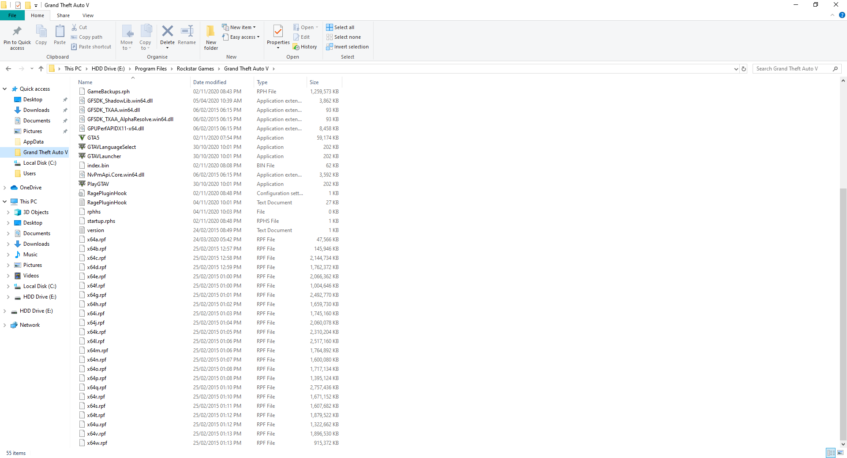Image resolution: width=847 pixels, height=458 pixels.
Task: Click Select all
Action: [340, 27]
